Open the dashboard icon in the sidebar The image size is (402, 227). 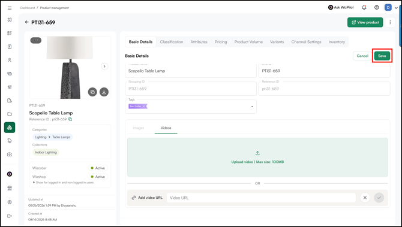pyautogui.click(x=10, y=20)
